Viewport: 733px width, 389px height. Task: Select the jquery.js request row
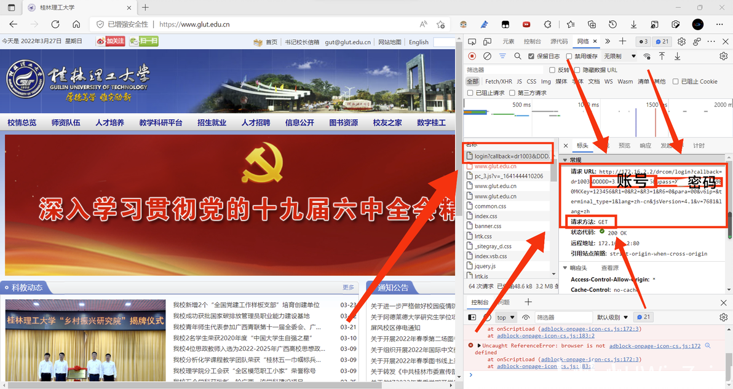508,265
